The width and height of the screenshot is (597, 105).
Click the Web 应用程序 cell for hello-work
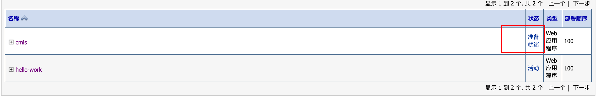551,68
